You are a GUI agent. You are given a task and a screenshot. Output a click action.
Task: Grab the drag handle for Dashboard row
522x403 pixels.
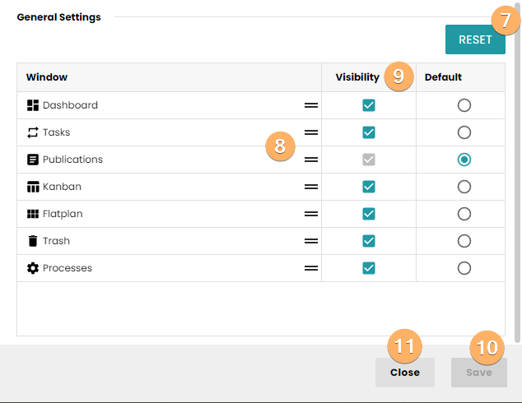311,105
